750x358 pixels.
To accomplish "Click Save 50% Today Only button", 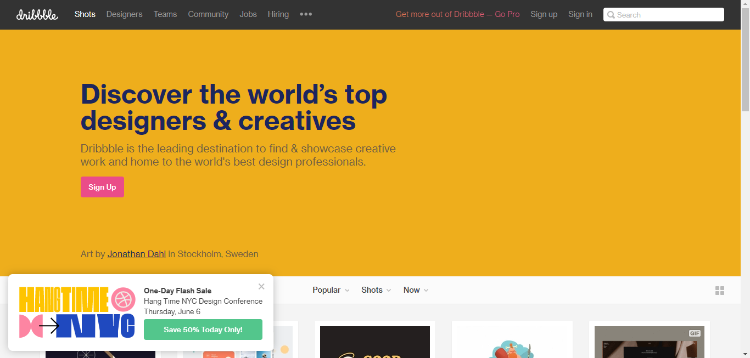I will click(203, 329).
